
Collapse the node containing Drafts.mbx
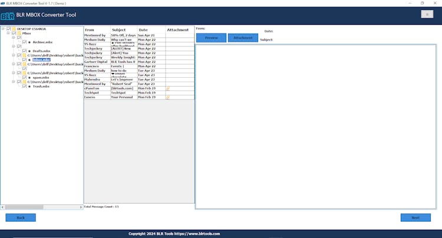pos(13,46)
